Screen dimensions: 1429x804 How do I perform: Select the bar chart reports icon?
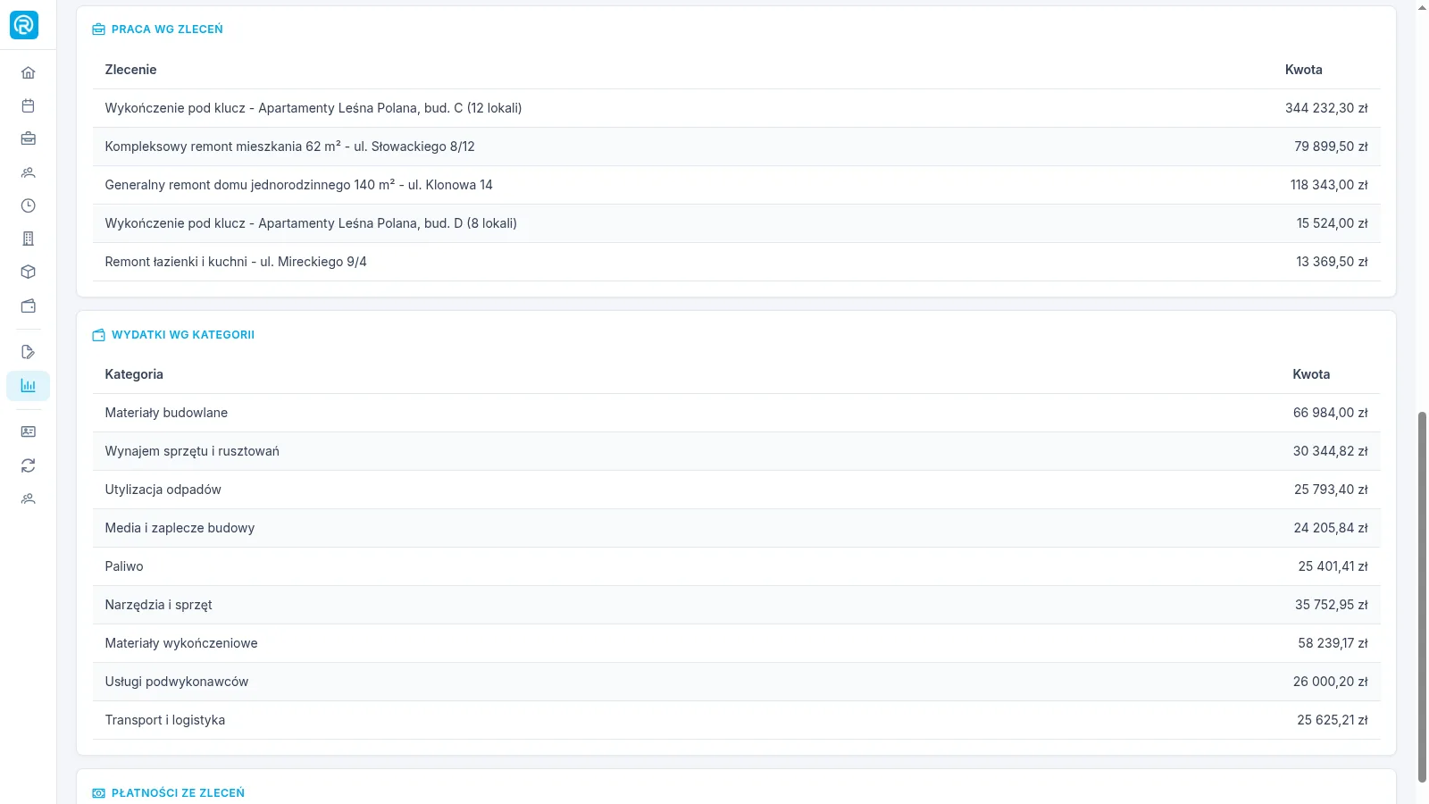[28, 386]
